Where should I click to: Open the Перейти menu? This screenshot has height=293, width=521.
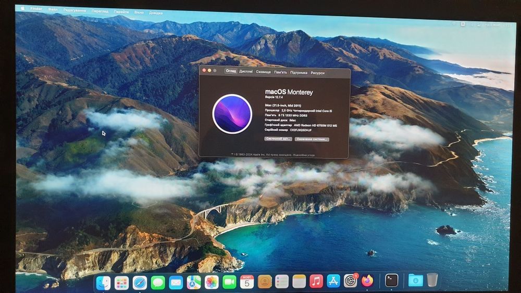121,11
